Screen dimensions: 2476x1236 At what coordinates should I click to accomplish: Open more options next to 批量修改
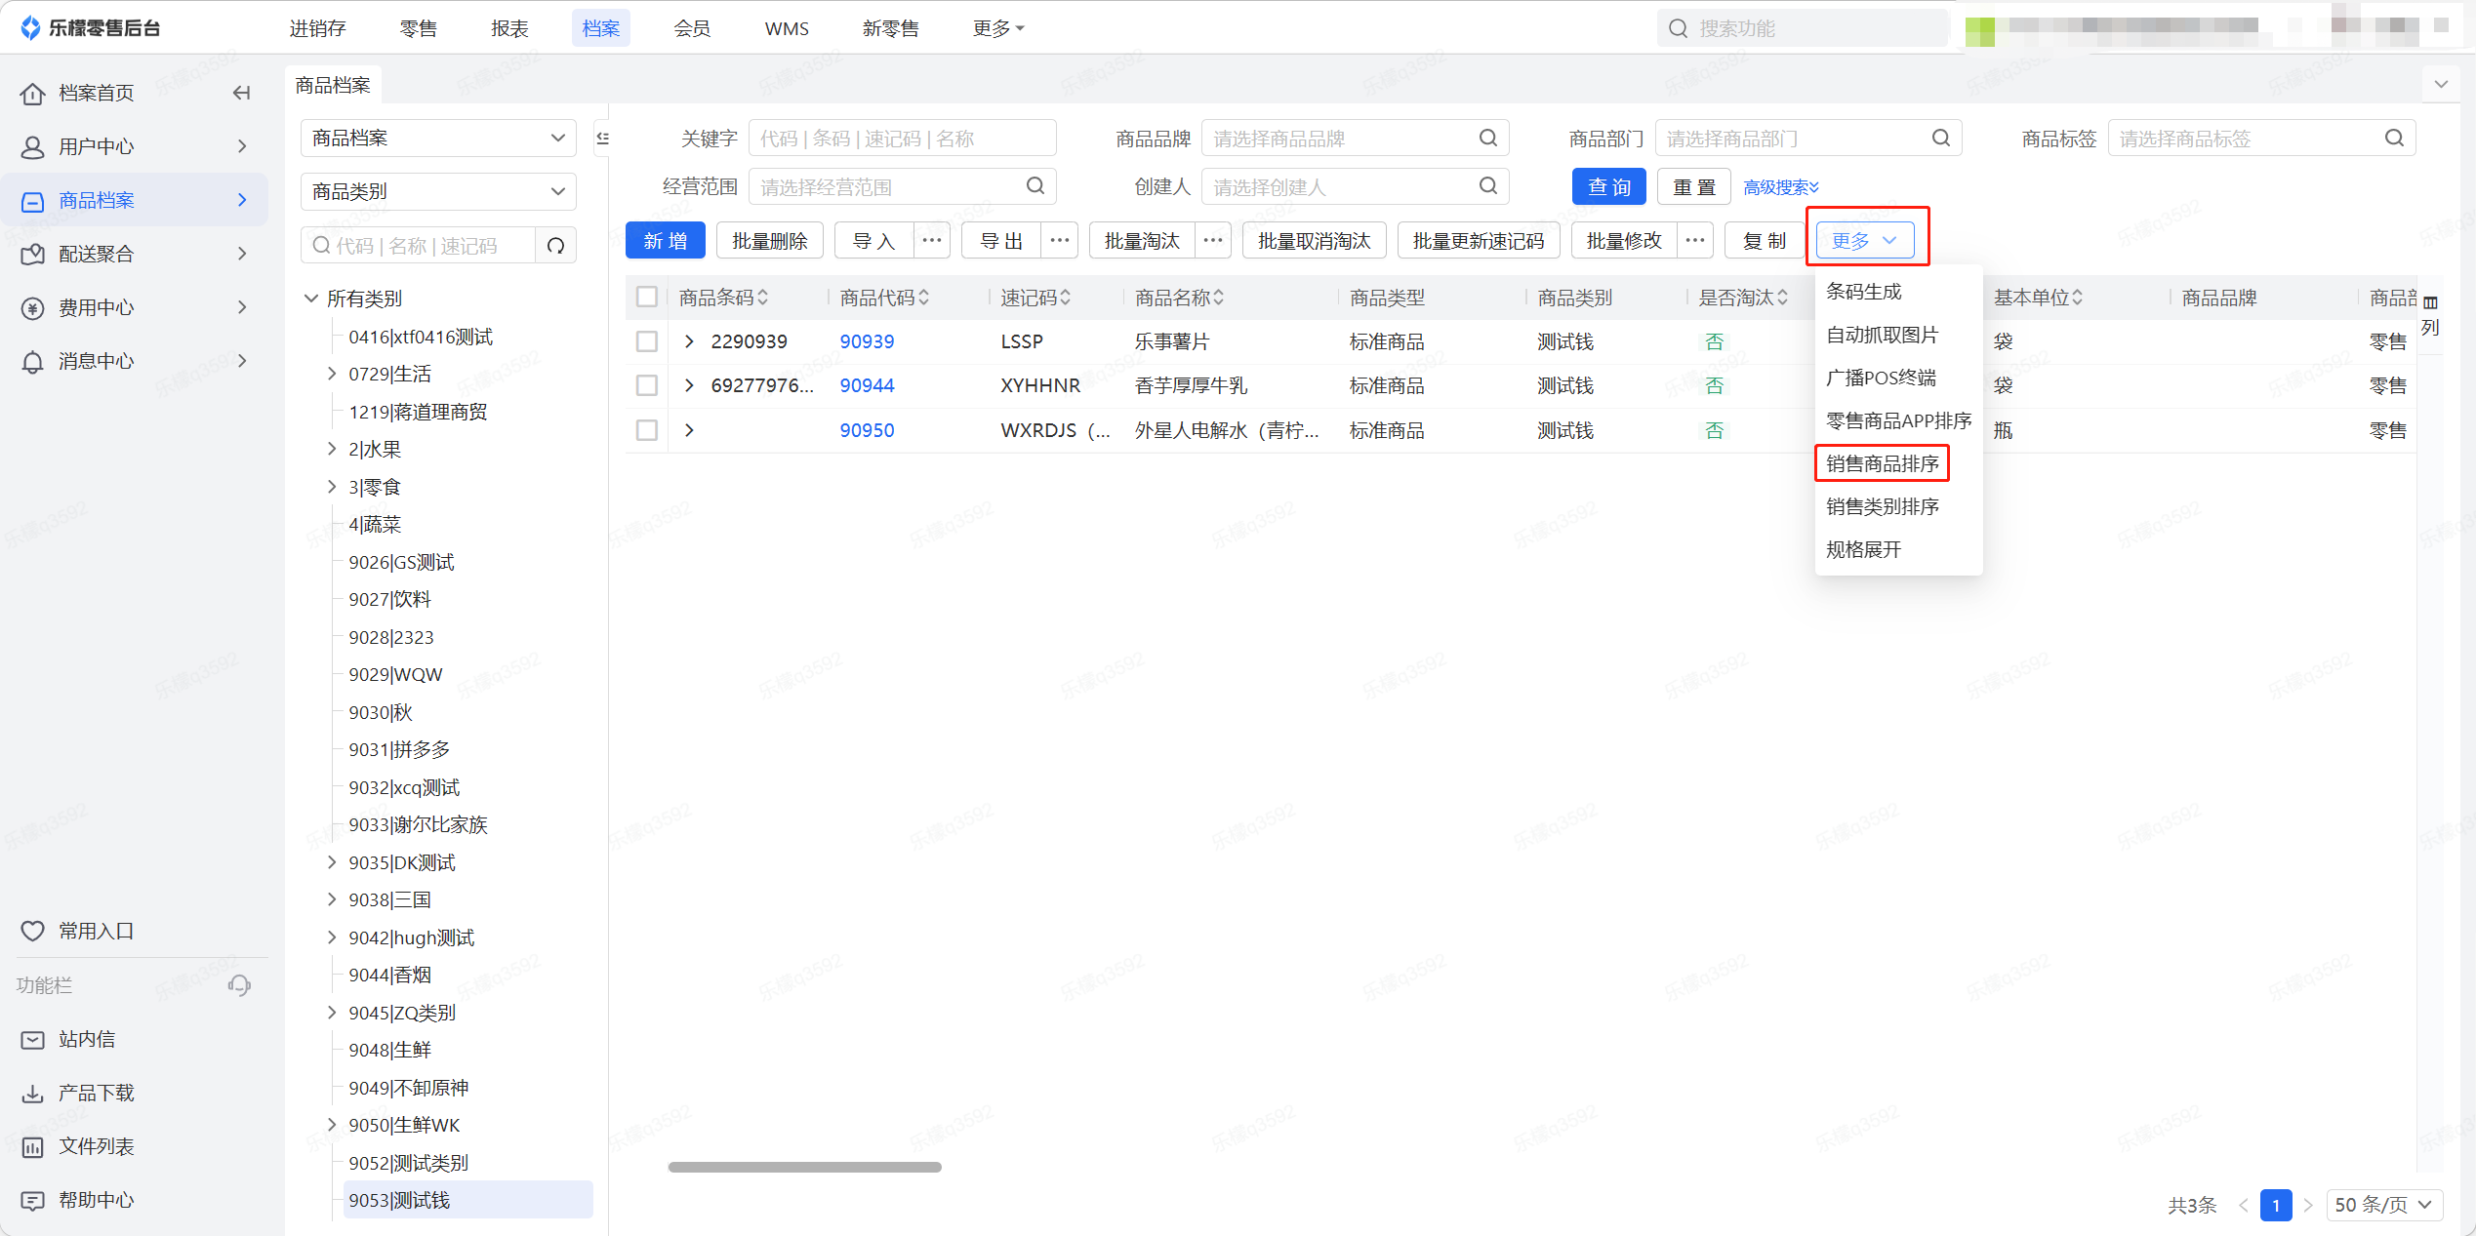tap(1695, 240)
